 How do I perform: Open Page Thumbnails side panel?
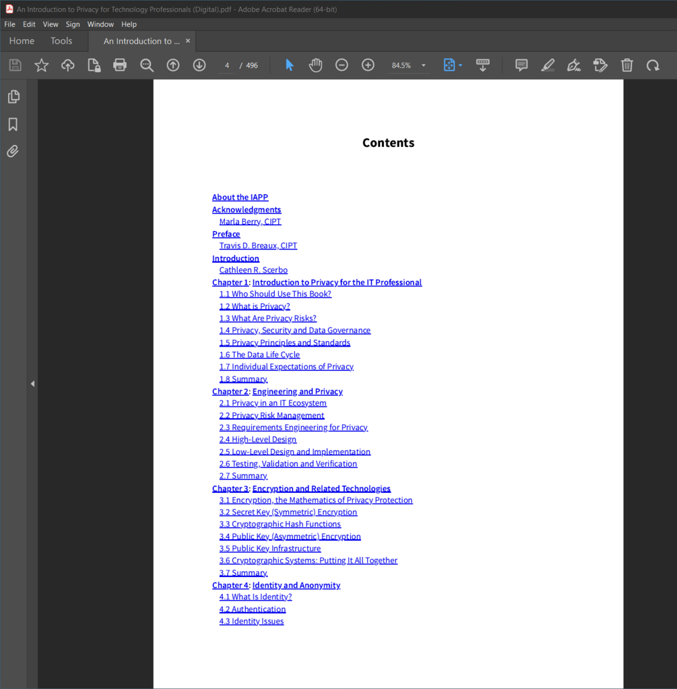[13, 96]
